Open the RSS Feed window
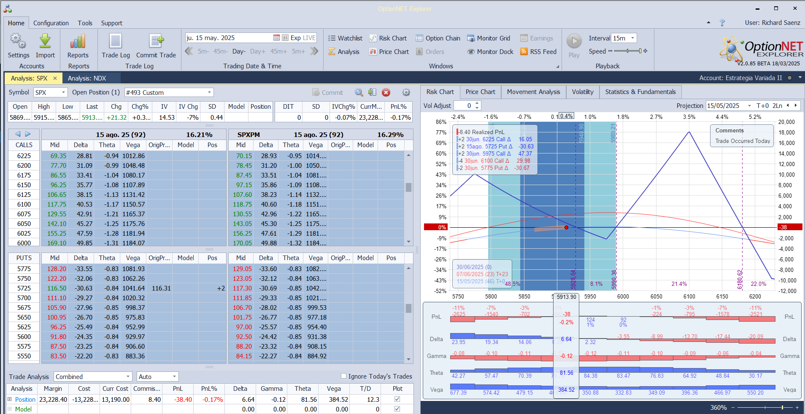 tap(538, 51)
